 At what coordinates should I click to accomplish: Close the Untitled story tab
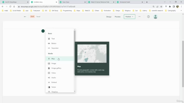[x=56, y=2]
